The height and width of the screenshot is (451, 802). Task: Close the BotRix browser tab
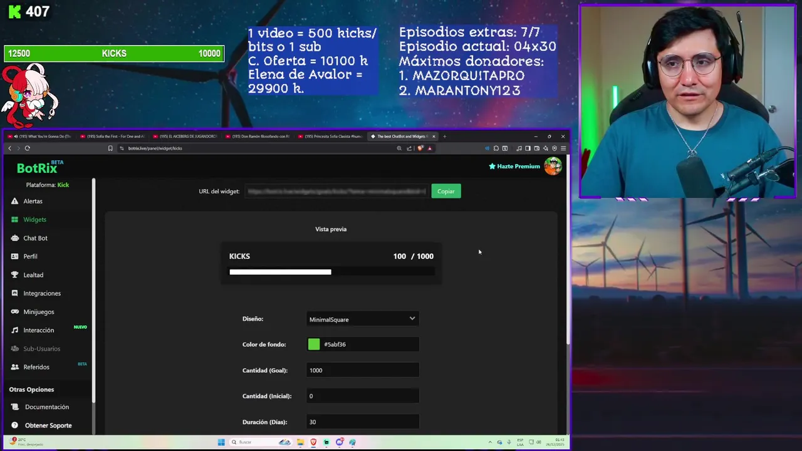pyautogui.click(x=434, y=137)
